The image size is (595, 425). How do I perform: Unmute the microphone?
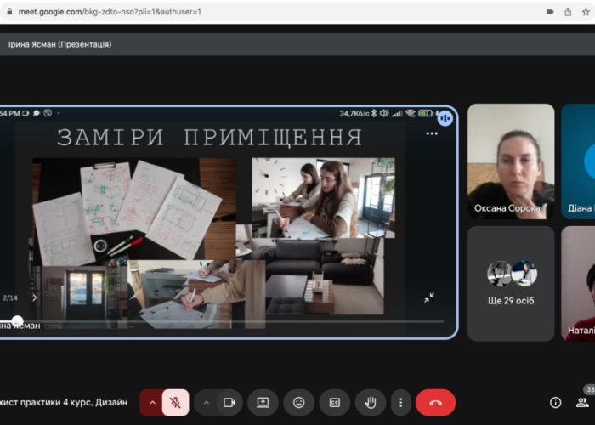[175, 402]
